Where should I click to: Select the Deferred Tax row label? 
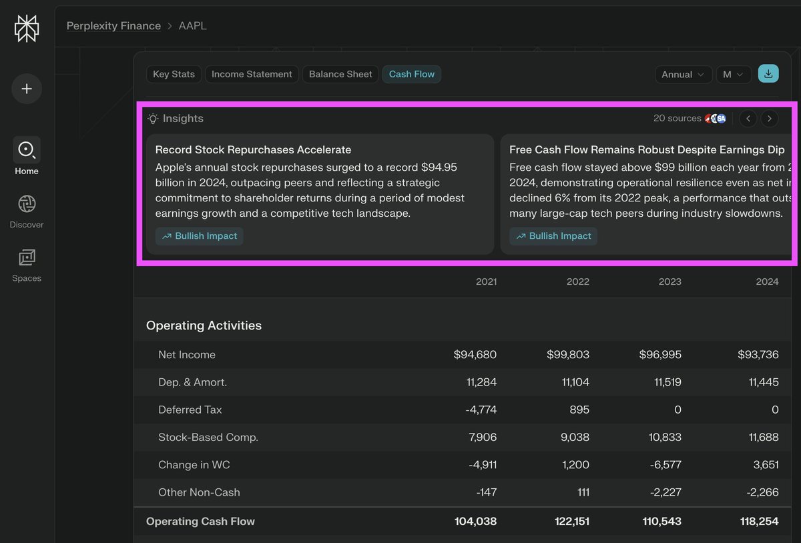click(x=190, y=410)
